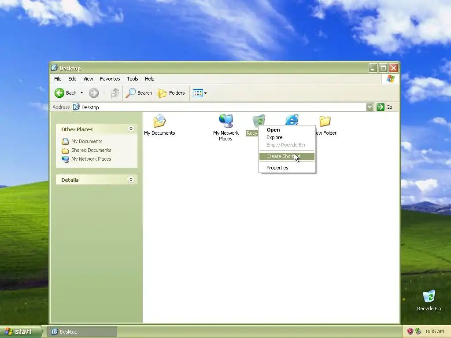This screenshot has width=451, height=338.
Task: Expand the Details panel
Action: [131, 180]
